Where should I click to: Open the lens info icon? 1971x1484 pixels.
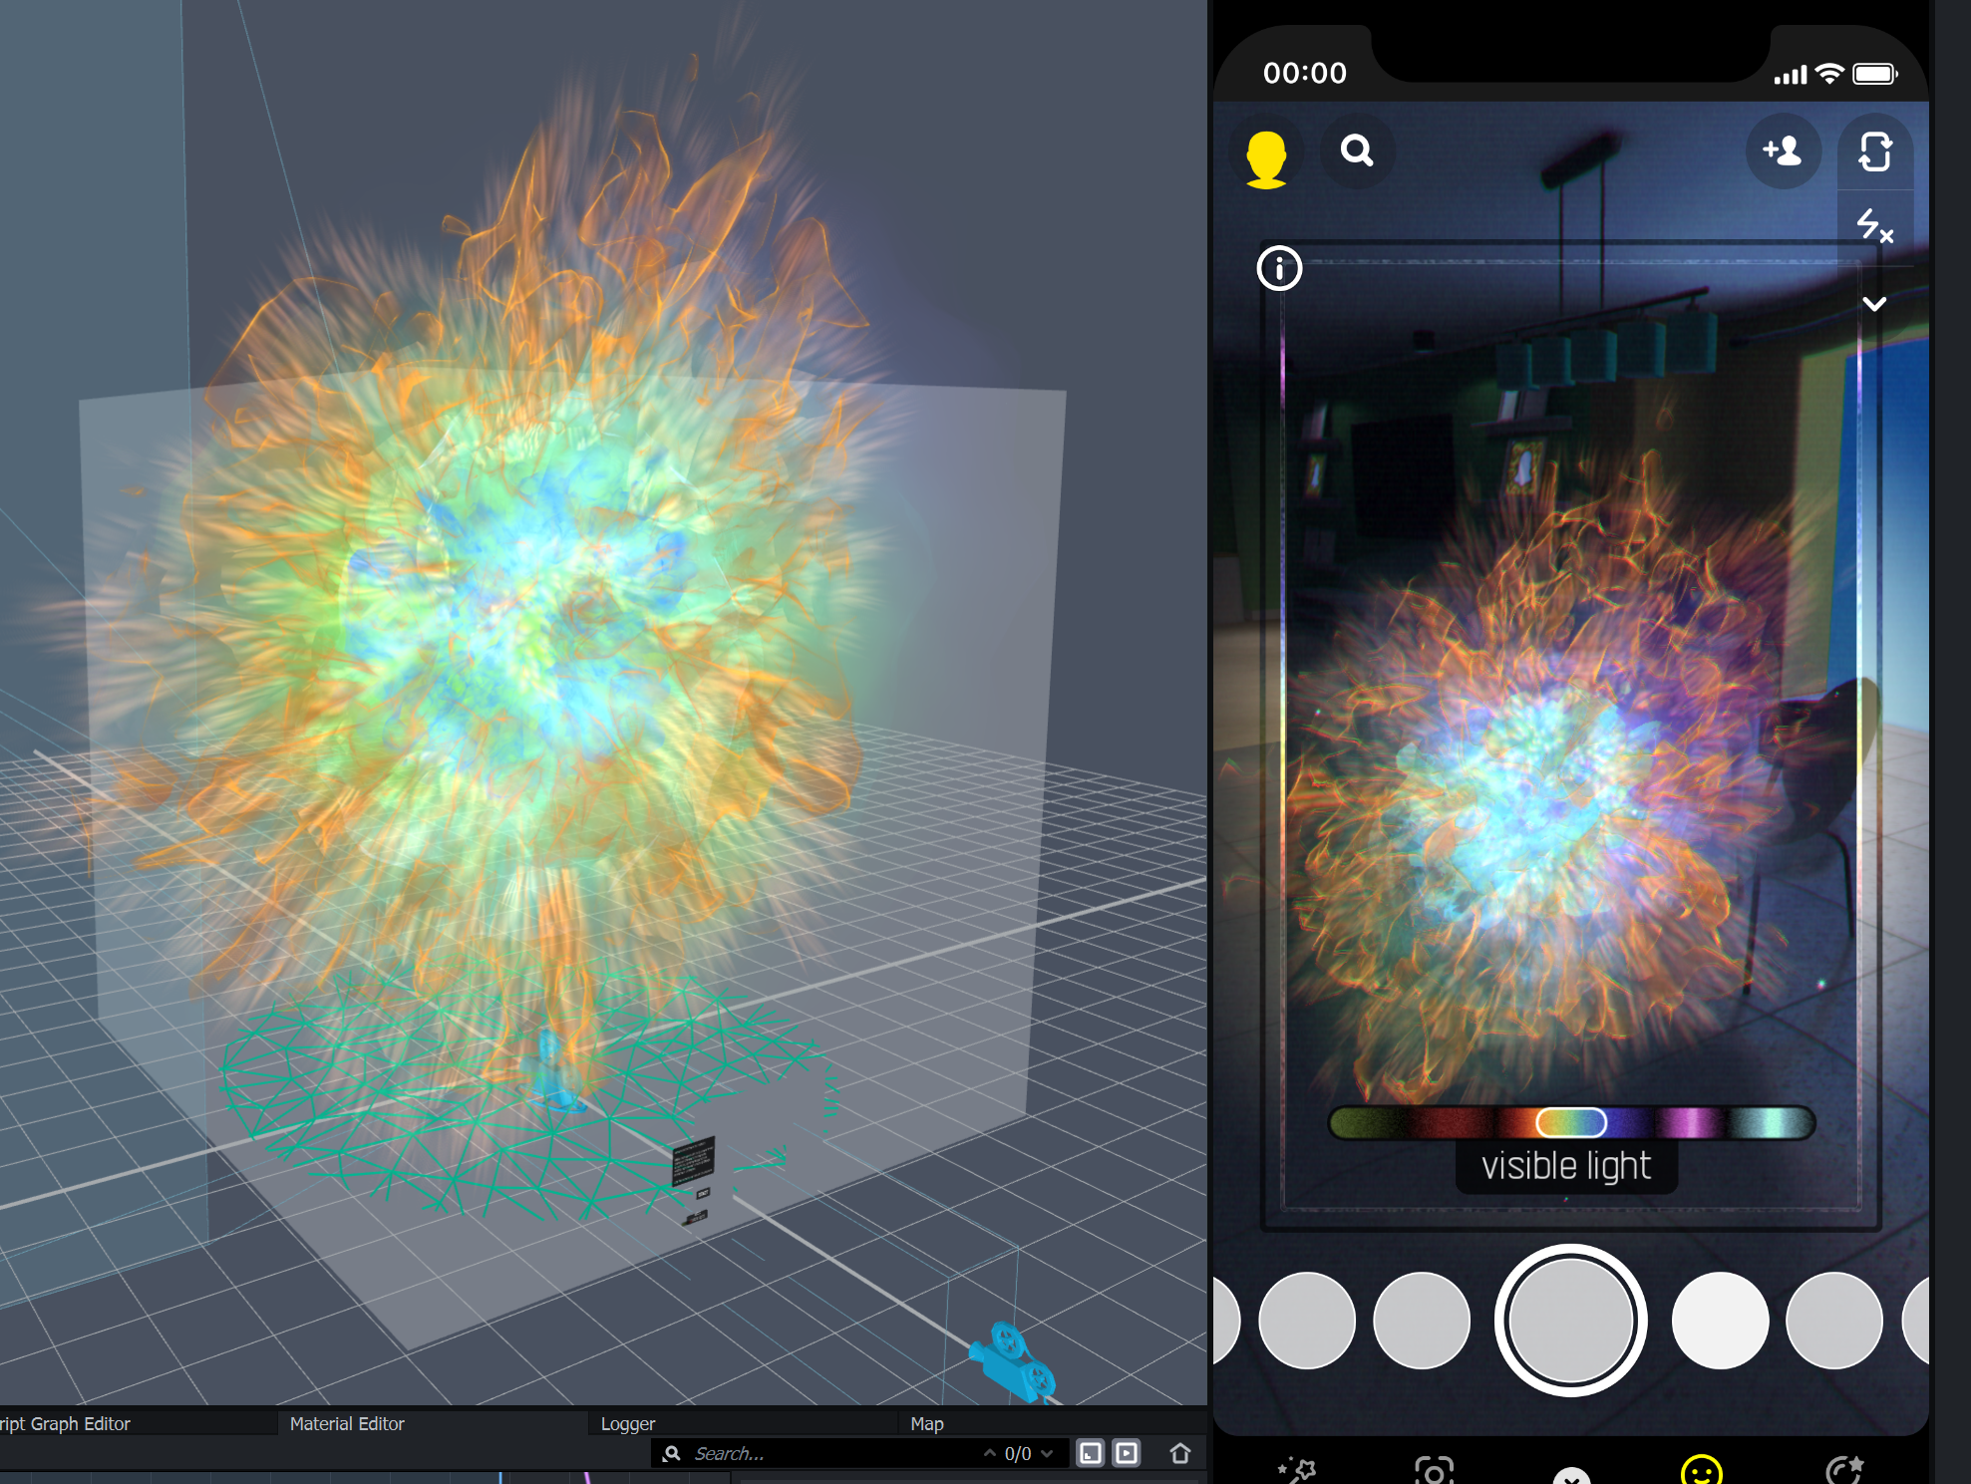coord(1279,268)
